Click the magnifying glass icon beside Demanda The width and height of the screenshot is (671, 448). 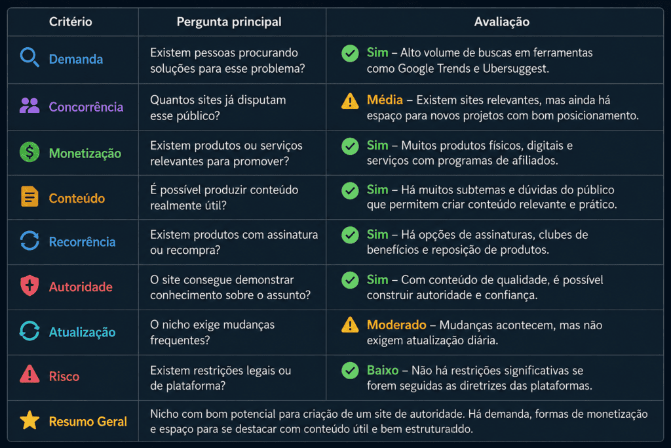click(x=29, y=57)
